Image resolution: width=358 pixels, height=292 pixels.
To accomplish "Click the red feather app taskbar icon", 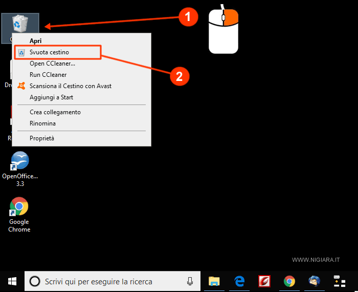I will pyautogui.click(x=264, y=281).
